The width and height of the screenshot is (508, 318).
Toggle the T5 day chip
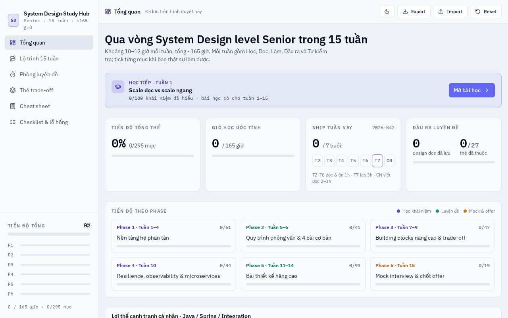click(353, 161)
